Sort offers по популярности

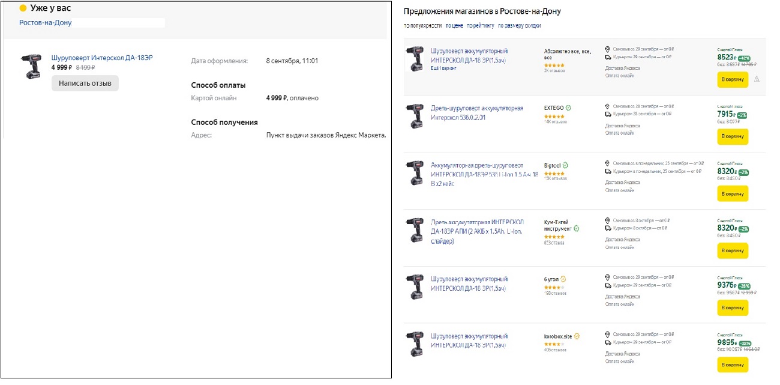tap(422, 26)
